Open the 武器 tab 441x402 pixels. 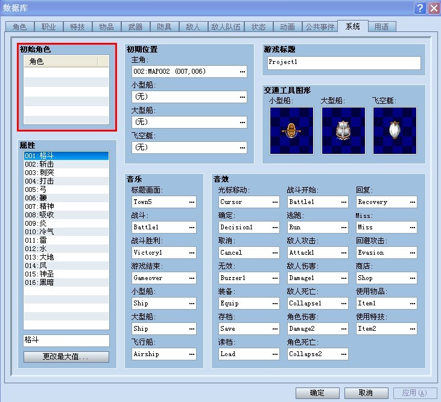tap(135, 27)
